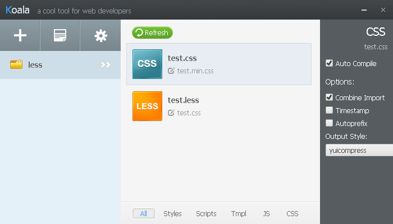Viewport: 393px width, 224px height.
Task: Click the orange LESS file icon
Action: [x=147, y=106]
